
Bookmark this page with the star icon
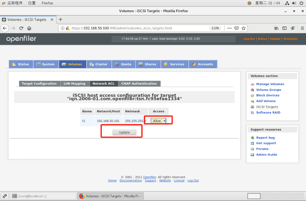click(x=243, y=28)
